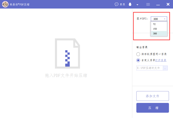This screenshot has width=173, height=118.
Task: Open the image DPI combo box
Action: pos(159,19)
